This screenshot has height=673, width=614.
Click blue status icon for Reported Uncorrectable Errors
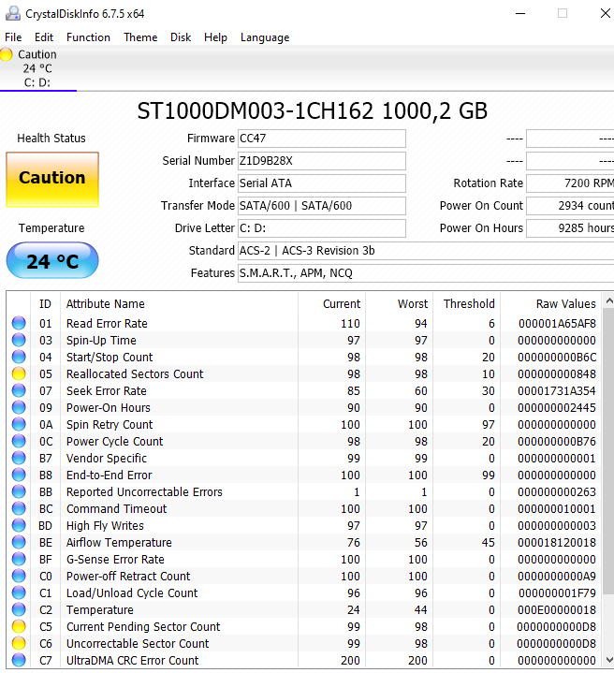(19, 491)
